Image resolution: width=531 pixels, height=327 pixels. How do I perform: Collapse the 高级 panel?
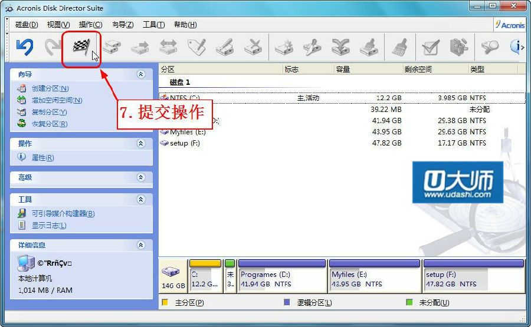click(x=140, y=177)
